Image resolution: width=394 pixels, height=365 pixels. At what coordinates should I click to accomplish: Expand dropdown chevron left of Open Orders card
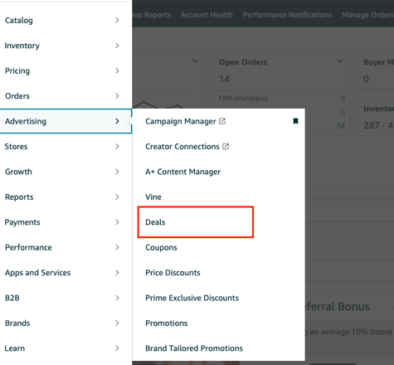pyautogui.click(x=195, y=61)
